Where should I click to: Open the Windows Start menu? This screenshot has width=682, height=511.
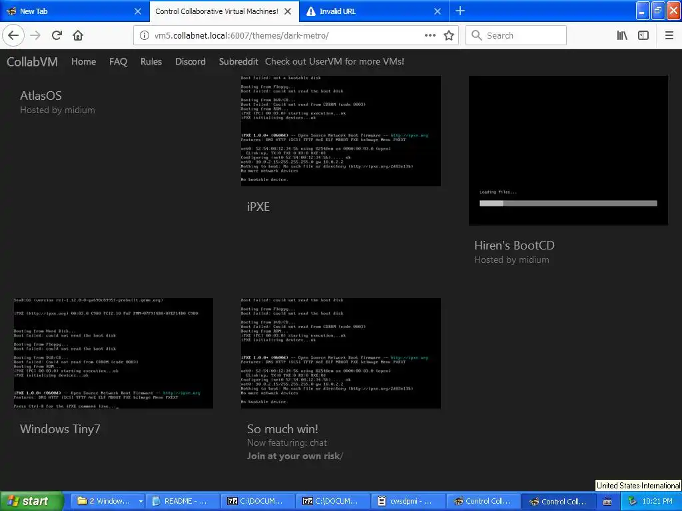tap(31, 501)
